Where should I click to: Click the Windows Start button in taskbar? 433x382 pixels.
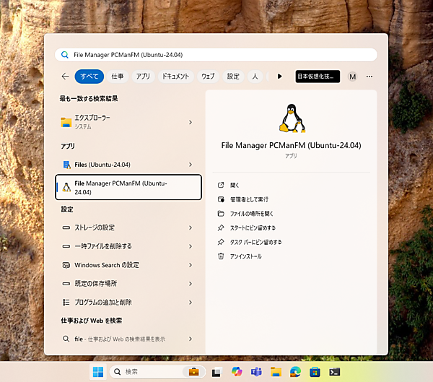97,372
